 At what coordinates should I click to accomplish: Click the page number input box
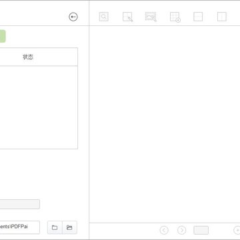201,230
